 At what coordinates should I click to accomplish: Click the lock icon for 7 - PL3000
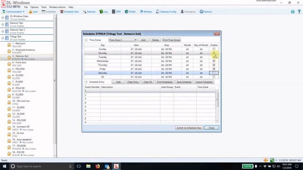[9, 83]
